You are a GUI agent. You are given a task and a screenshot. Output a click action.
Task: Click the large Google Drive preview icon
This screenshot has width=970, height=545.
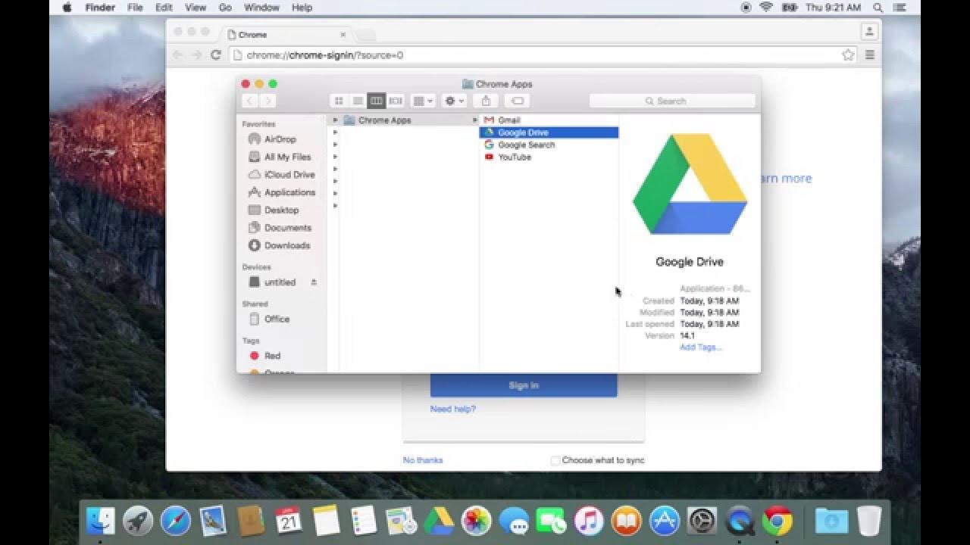point(690,184)
